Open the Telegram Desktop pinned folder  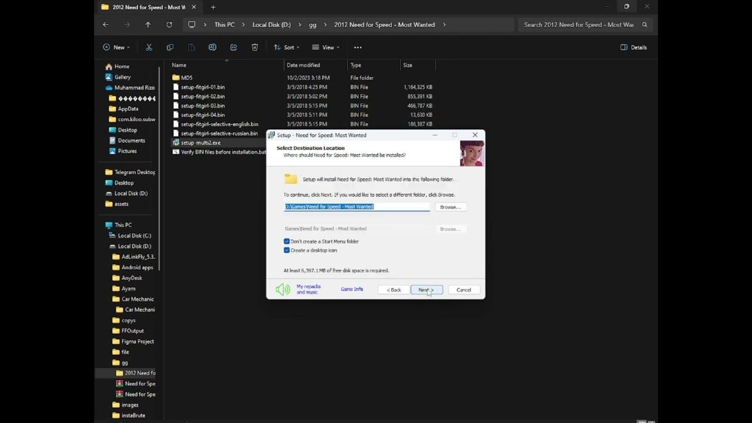[x=135, y=172]
